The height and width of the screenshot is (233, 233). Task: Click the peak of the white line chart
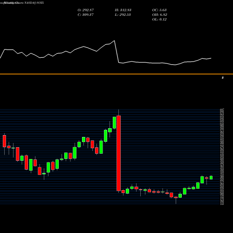[x=114, y=41]
